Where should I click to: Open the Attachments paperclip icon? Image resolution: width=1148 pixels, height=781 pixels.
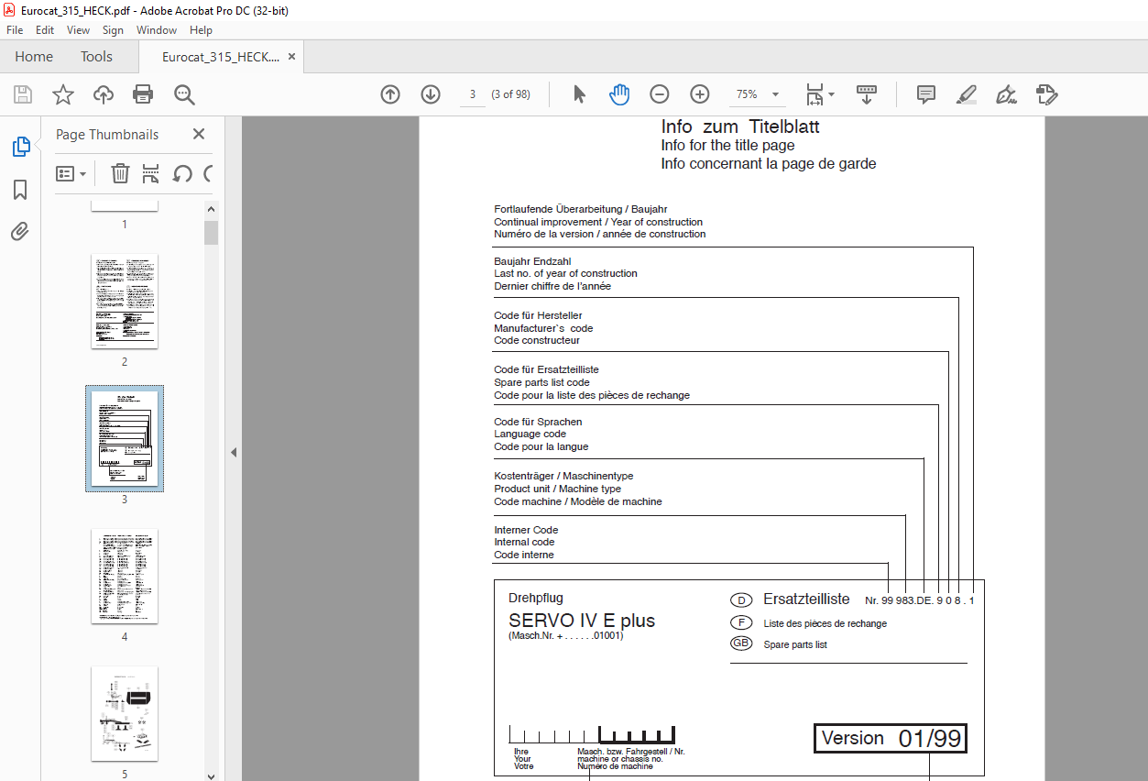pyautogui.click(x=20, y=231)
